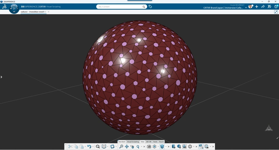The width and height of the screenshot is (279, 150).
Task: Toggle the hide/show eye cube tool
Action: click(x=207, y=147)
